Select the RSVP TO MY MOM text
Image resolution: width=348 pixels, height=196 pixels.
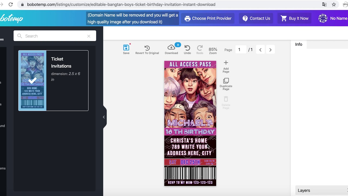tap(190, 183)
